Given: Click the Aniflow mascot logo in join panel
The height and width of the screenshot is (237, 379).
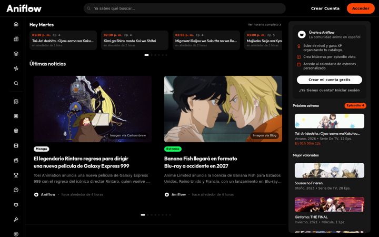Looking at the screenshot, I should pos(302,35).
